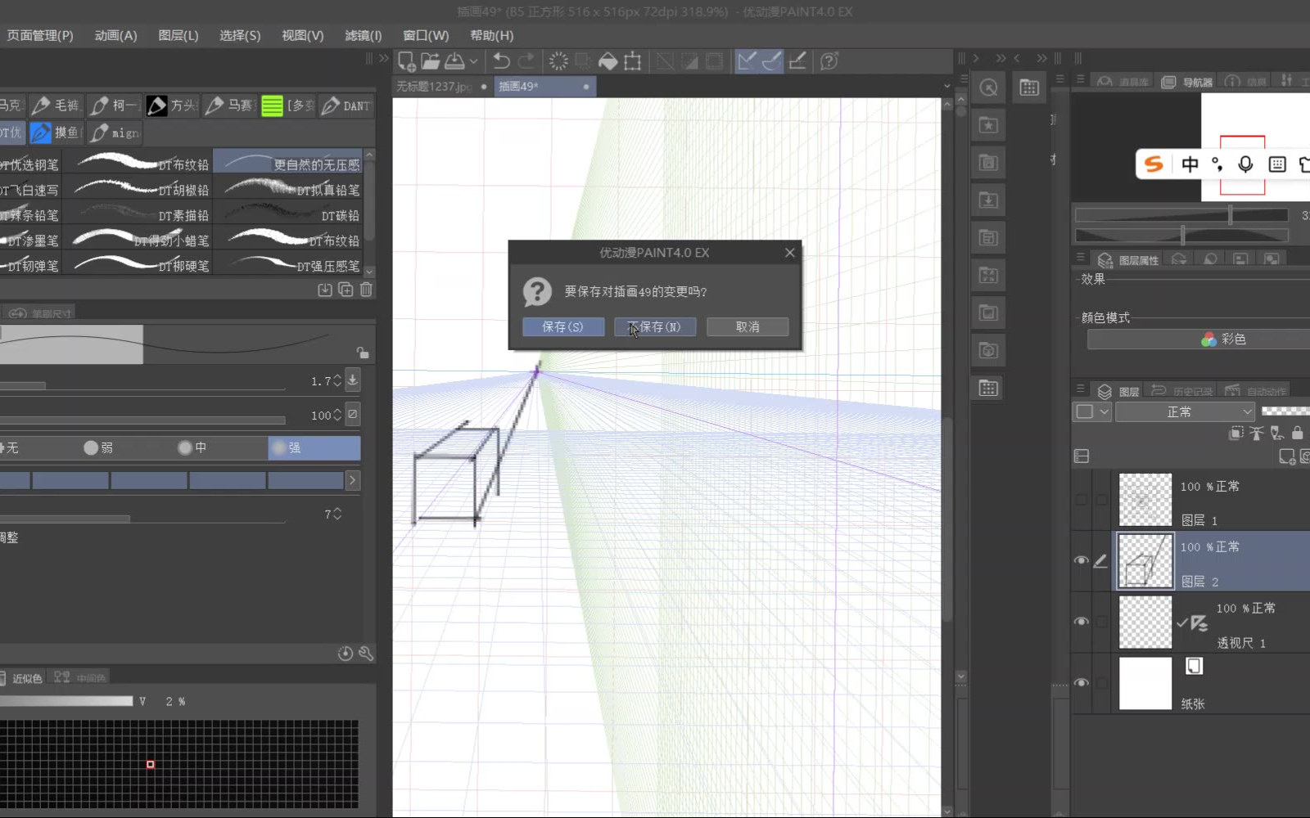Click the Save icon in command bar
Screen dimensions: 1310x818
coord(454,61)
